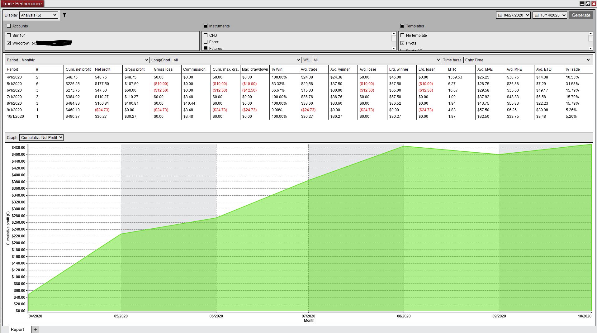This screenshot has height=333, width=597.
Task: Add new tab with plus icon
Action: coord(35,329)
